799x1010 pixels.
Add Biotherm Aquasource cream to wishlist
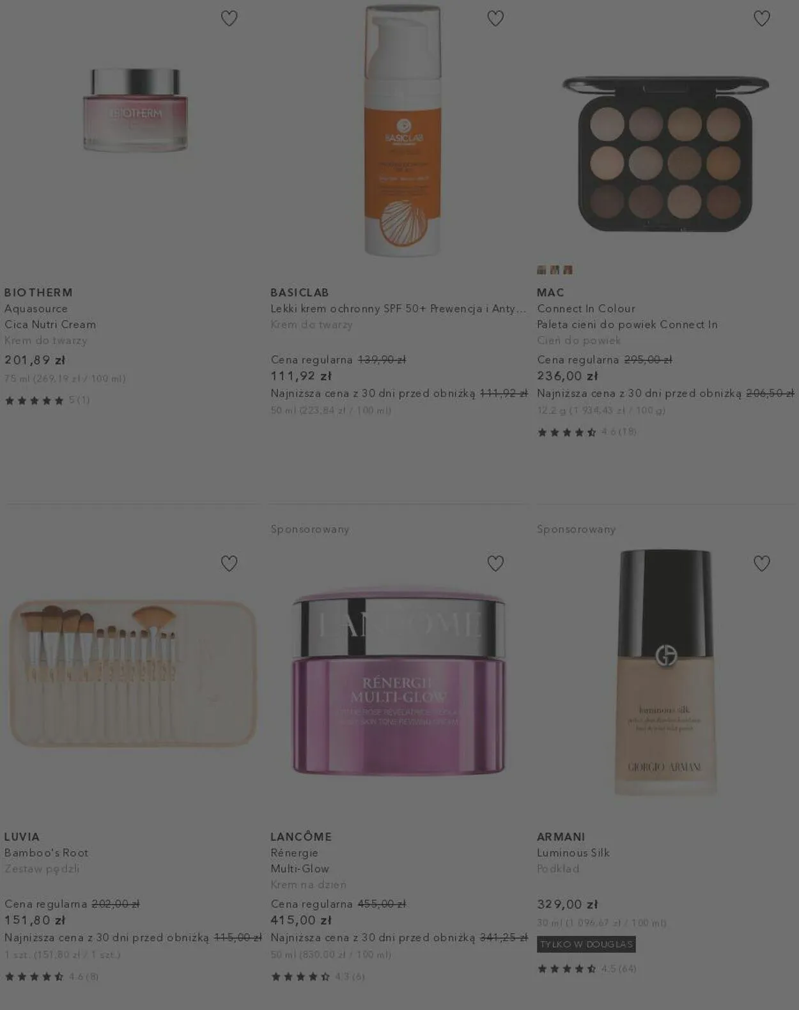pos(229,19)
